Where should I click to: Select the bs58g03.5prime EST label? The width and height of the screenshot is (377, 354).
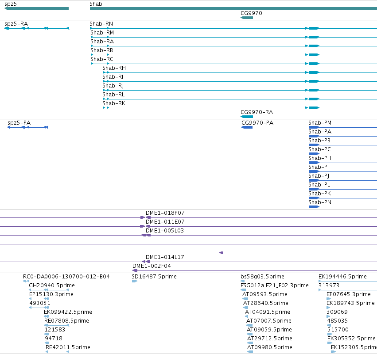pyautogui.click(x=263, y=277)
